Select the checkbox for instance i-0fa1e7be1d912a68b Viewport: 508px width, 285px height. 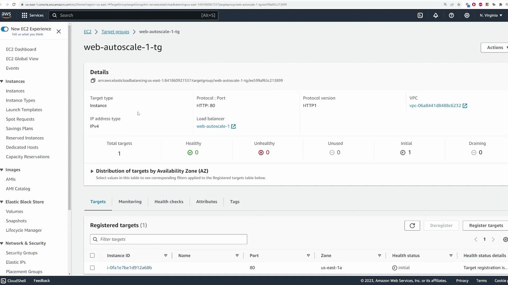click(92, 268)
